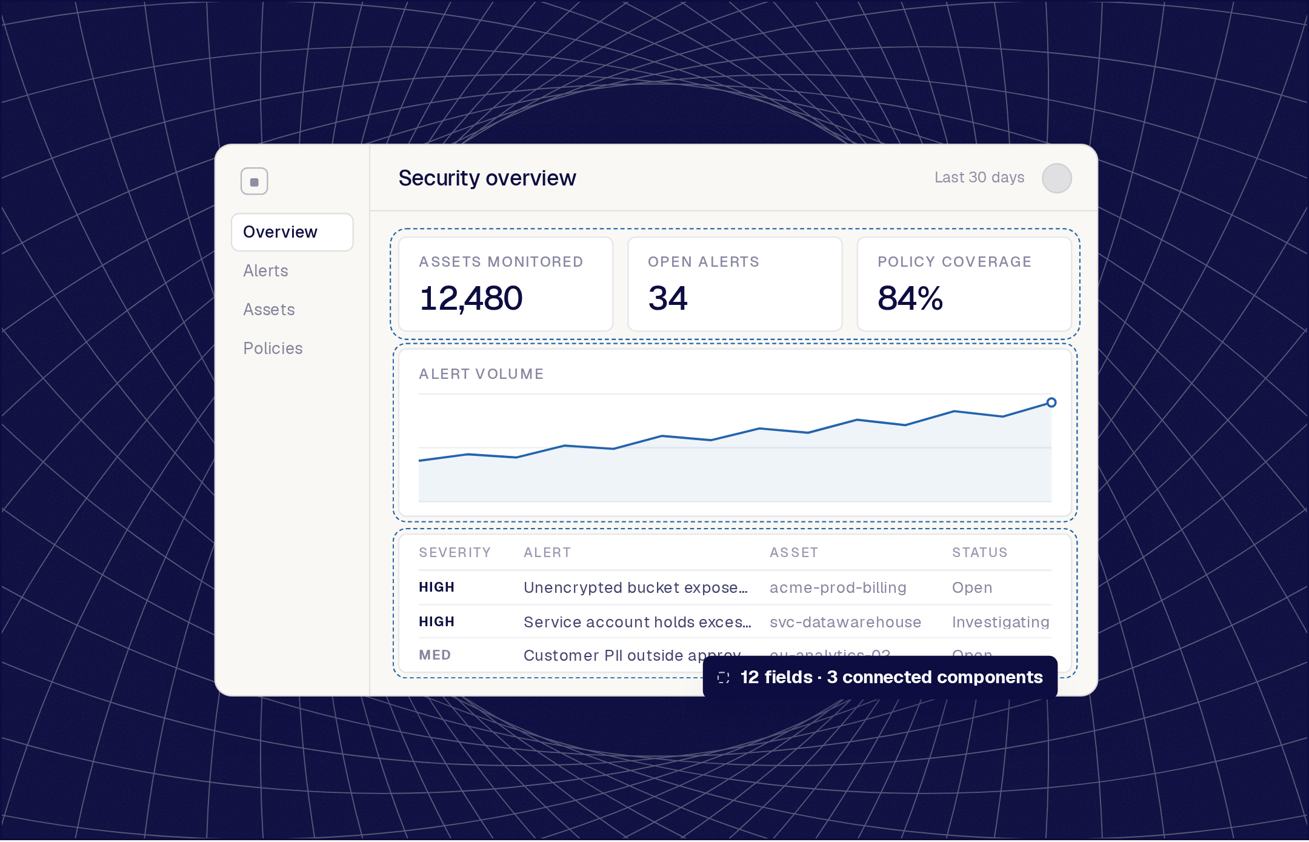Viewport: 1309px width, 842px height.
Task: Open the Policy Coverage 84% card
Action: point(964,284)
